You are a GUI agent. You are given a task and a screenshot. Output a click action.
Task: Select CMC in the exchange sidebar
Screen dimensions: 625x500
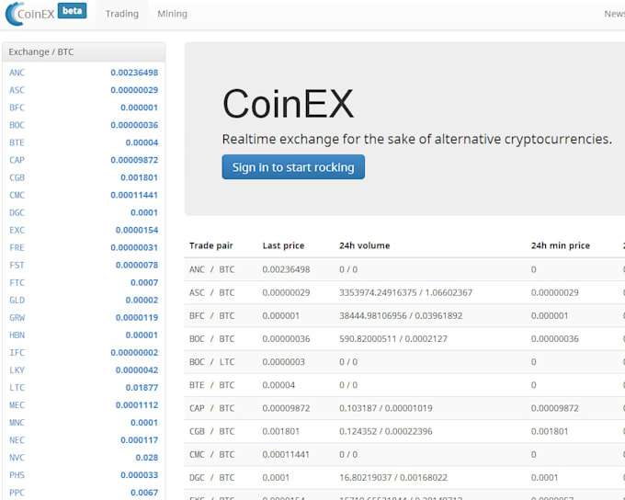pyautogui.click(x=17, y=196)
